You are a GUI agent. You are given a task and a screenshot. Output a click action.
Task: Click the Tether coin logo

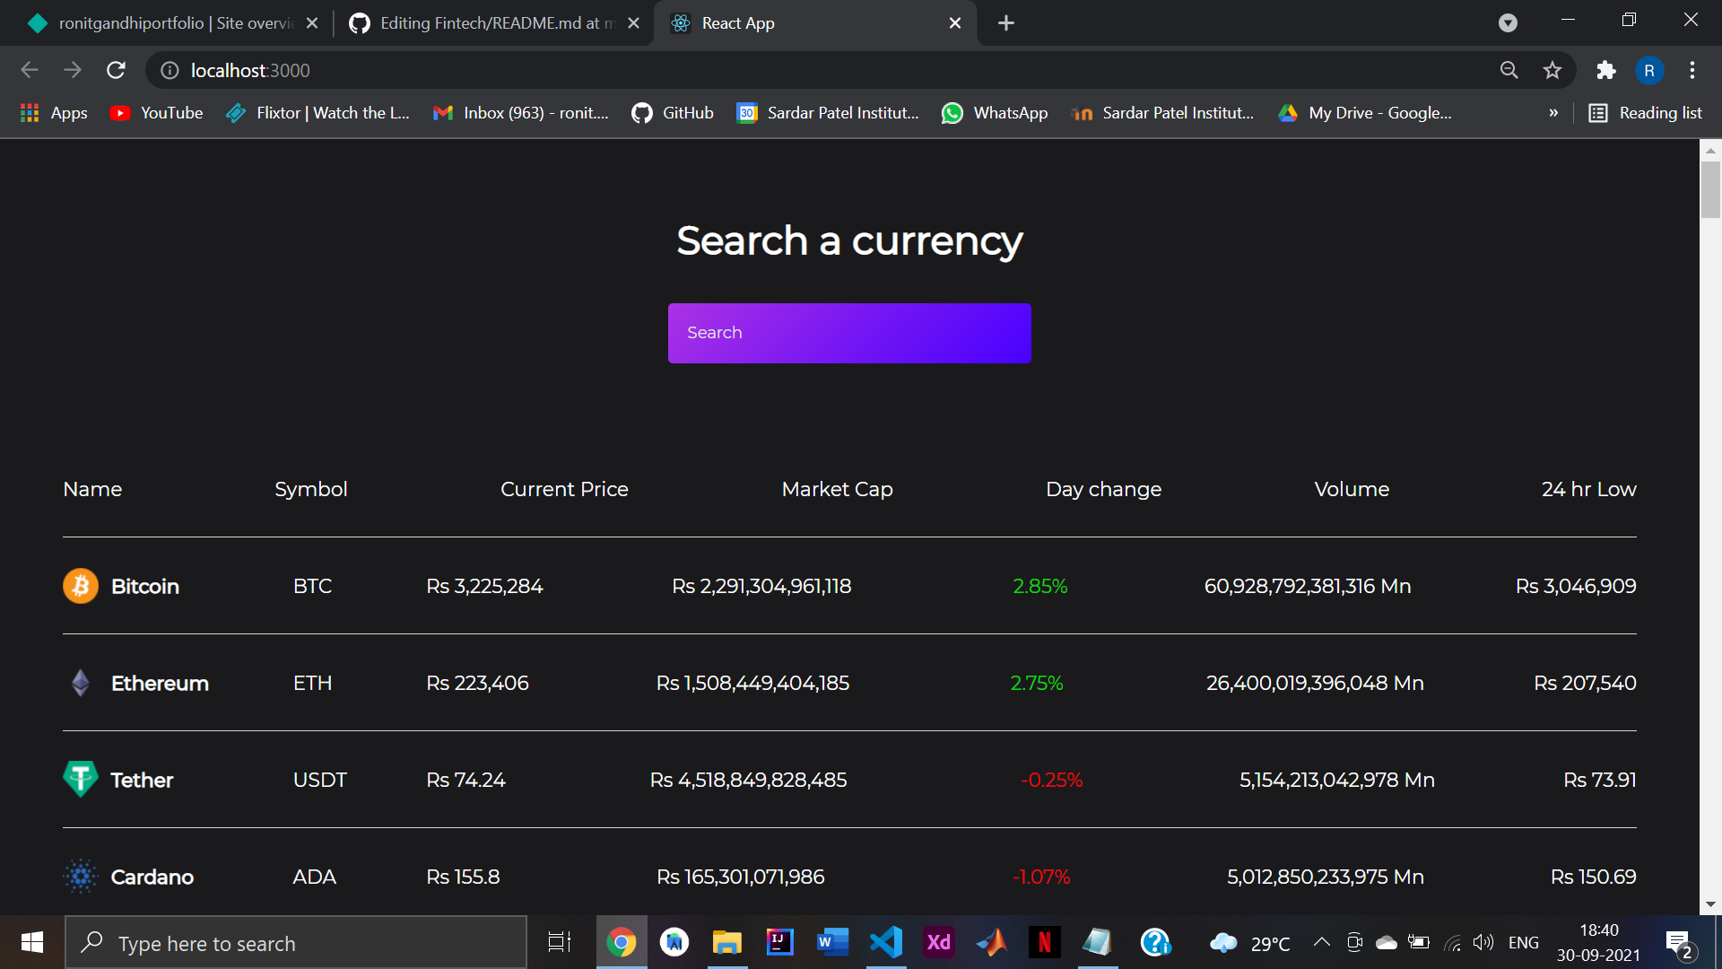pos(81,780)
